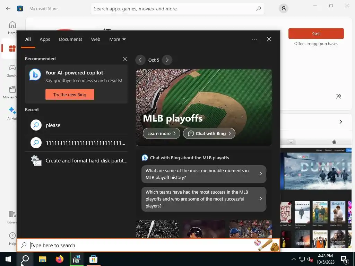
Task: Open Home in Store sidebar
Action: click(12, 28)
